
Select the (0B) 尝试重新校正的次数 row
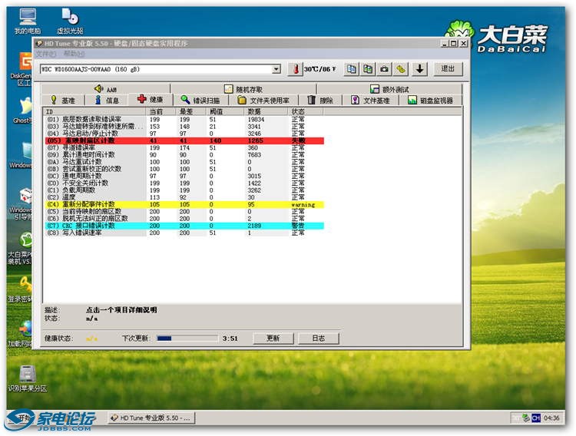[x=184, y=169]
